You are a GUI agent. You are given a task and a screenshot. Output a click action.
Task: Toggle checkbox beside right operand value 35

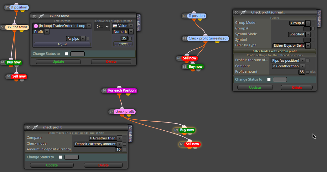130,38
